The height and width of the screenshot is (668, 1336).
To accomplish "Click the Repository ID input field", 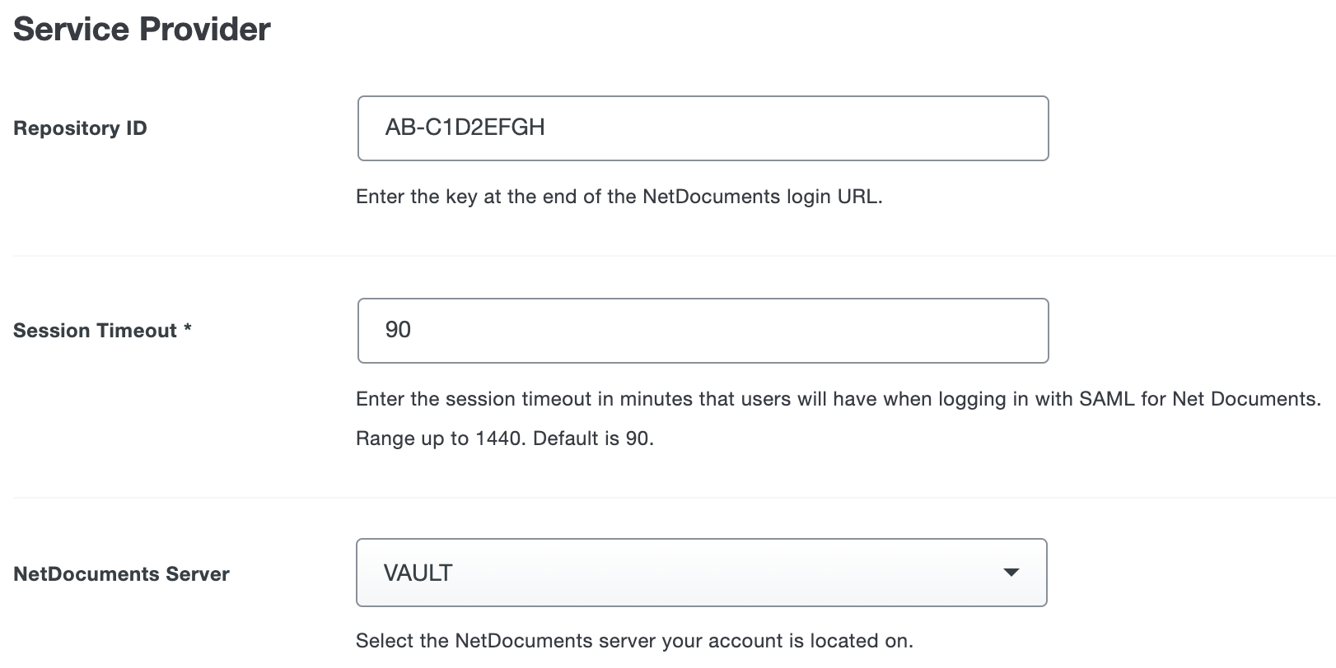I will click(x=700, y=128).
